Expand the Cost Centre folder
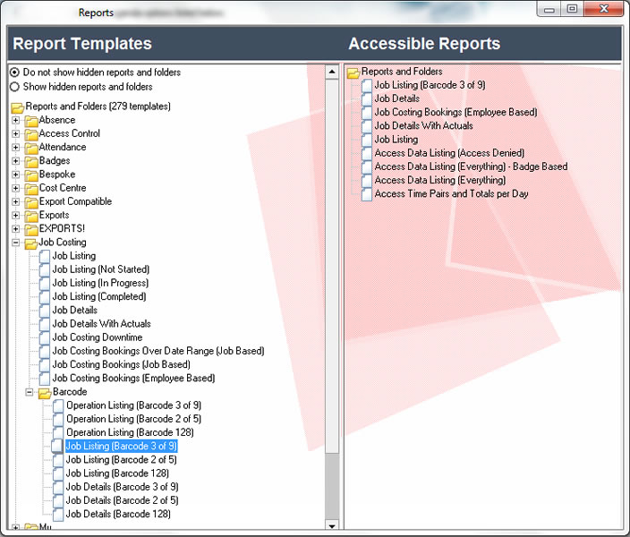Image resolution: width=630 pixels, height=537 pixels. 15,188
